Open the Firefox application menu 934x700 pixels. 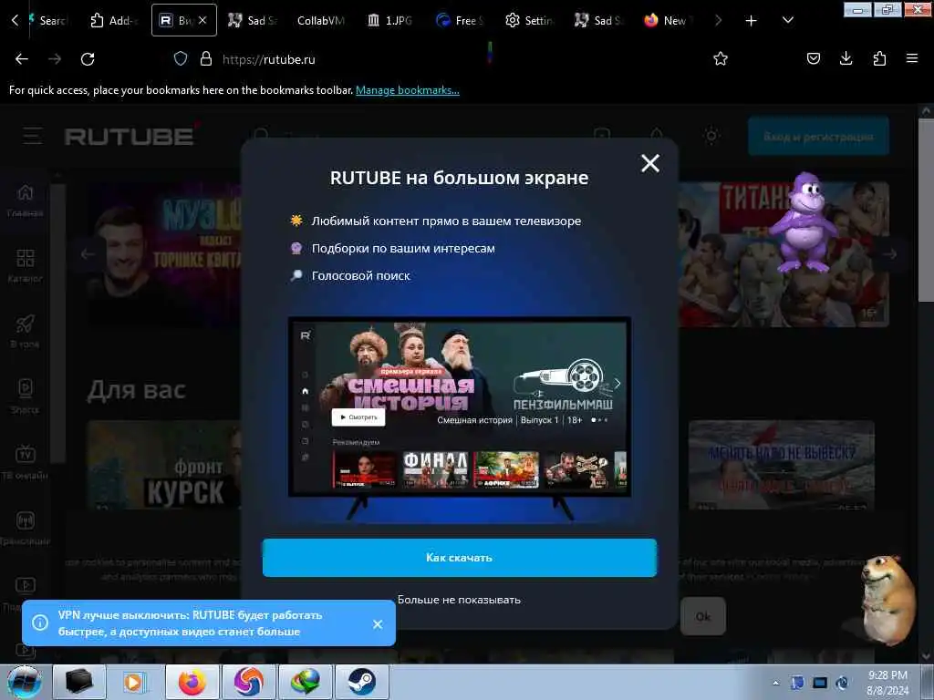coord(912,58)
